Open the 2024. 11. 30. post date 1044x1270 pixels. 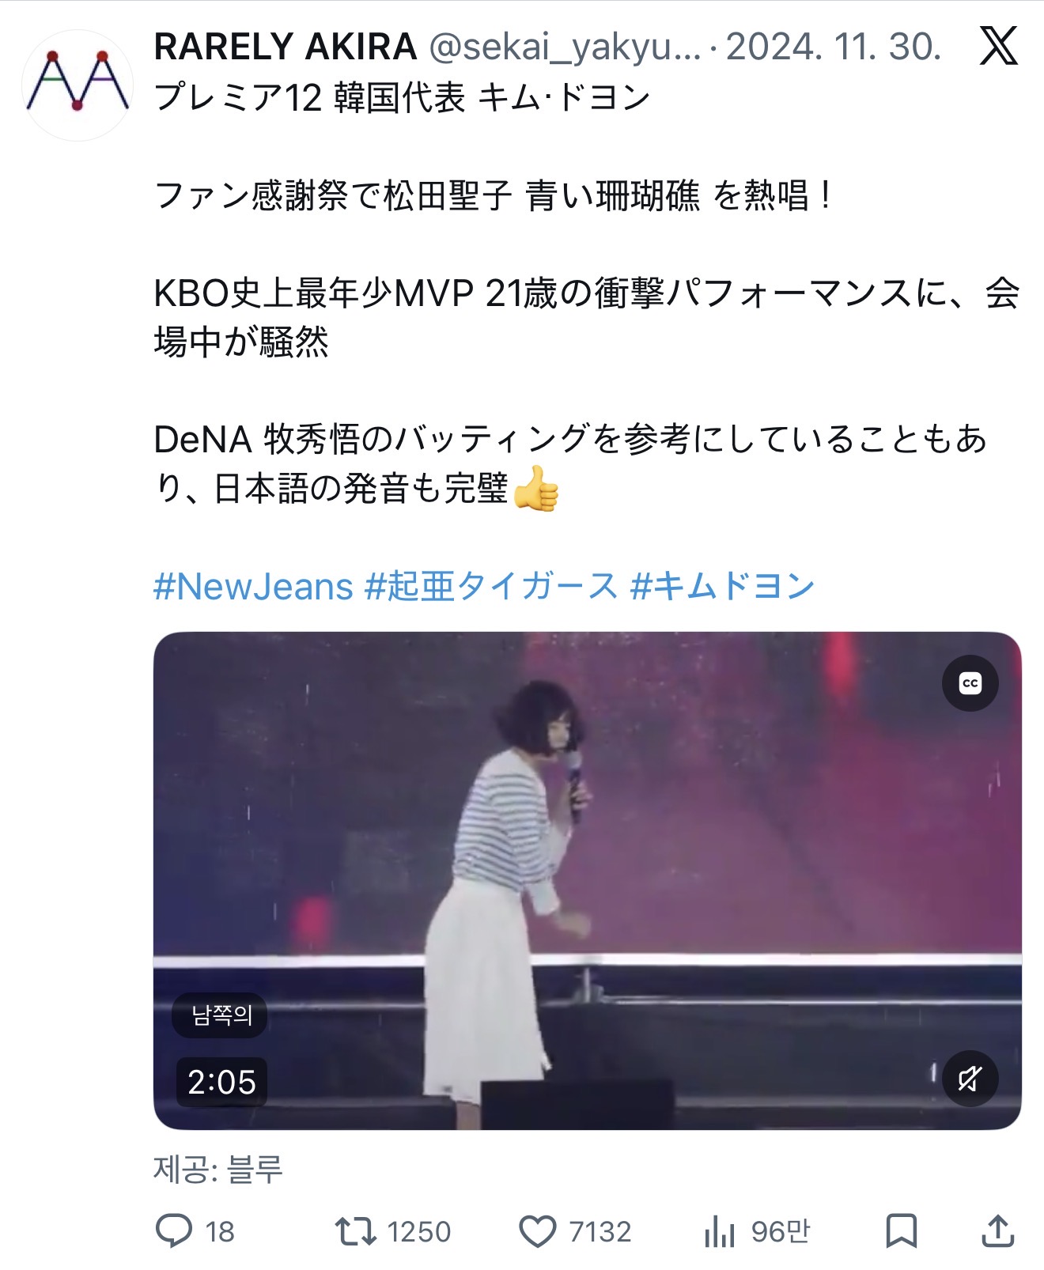pyautogui.click(x=834, y=47)
